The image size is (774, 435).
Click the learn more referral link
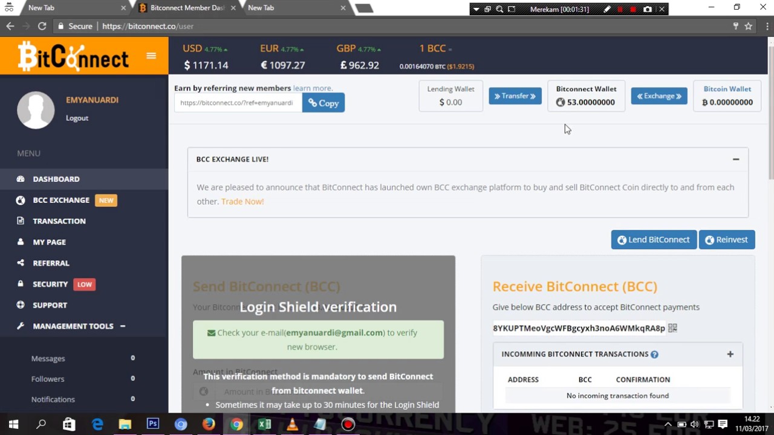tap(312, 88)
